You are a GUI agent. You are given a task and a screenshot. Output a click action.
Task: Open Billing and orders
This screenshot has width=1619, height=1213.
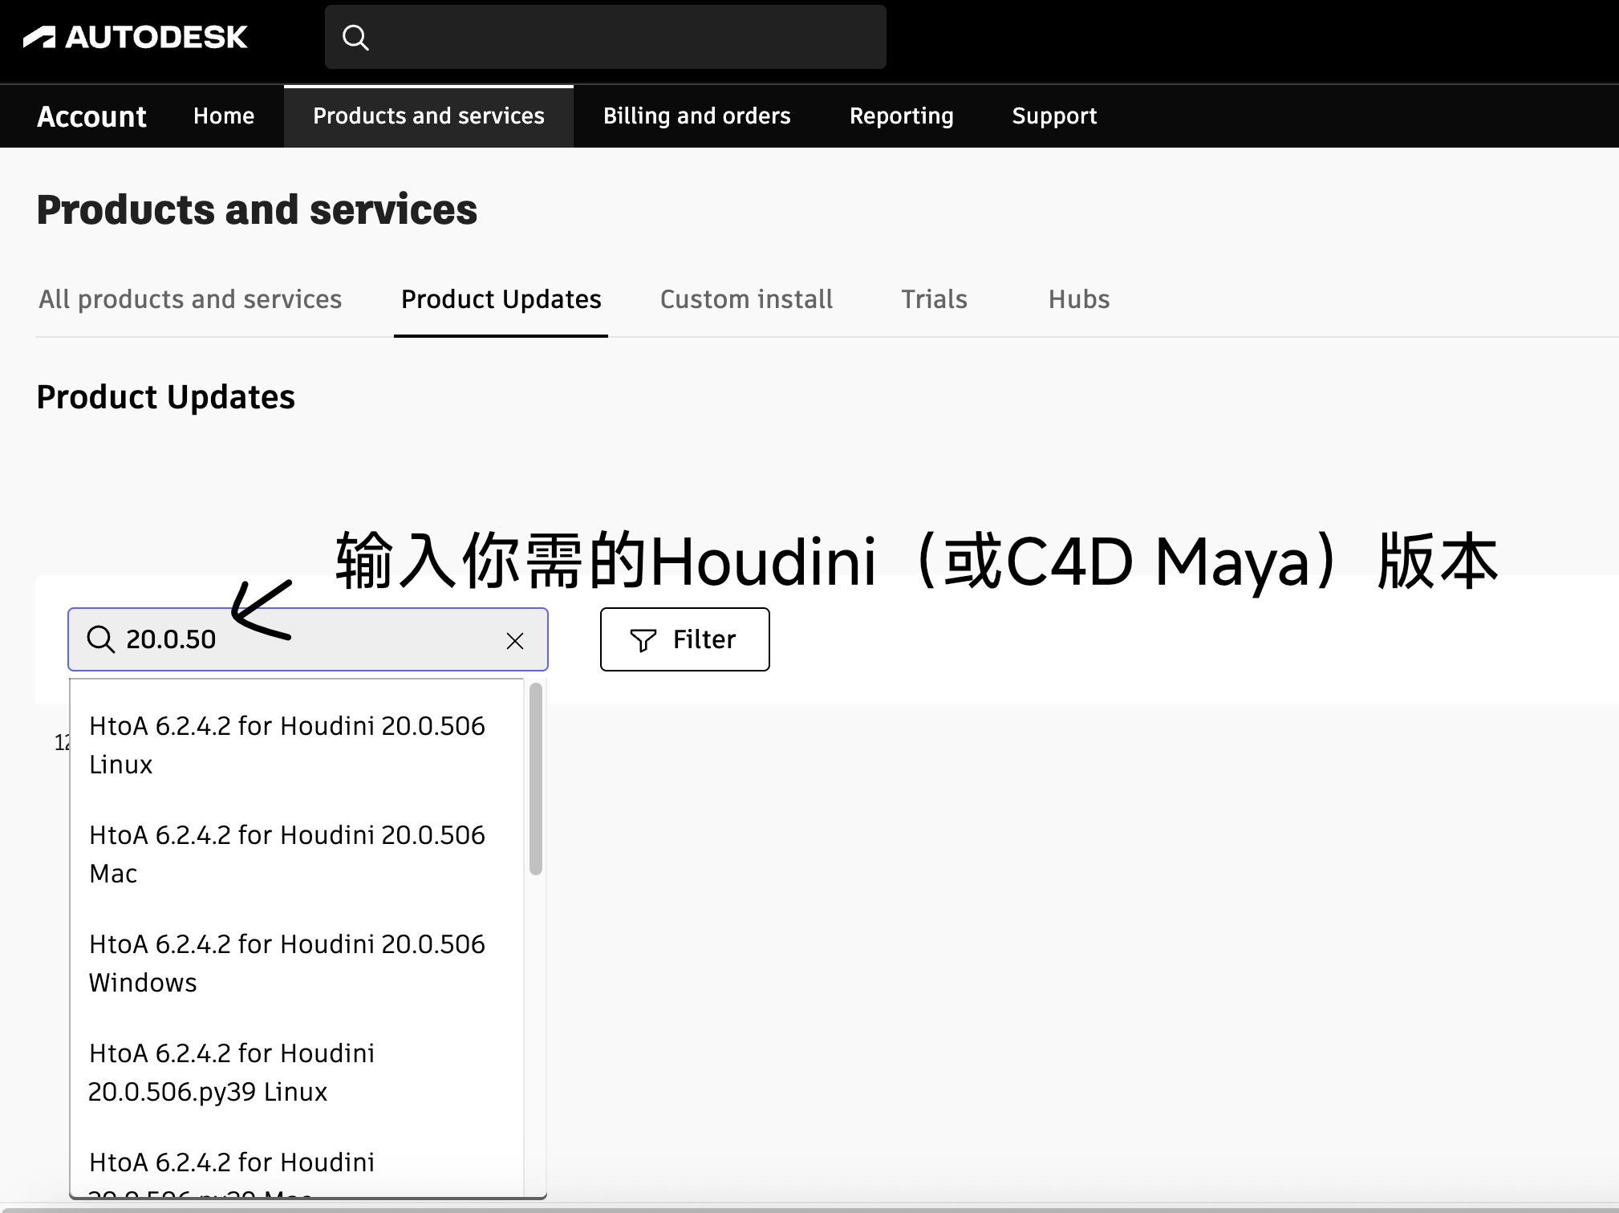click(x=696, y=116)
